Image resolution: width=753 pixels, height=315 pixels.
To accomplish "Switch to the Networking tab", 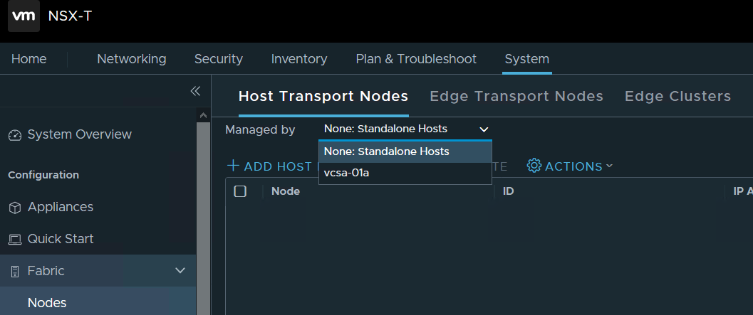I will point(132,59).
